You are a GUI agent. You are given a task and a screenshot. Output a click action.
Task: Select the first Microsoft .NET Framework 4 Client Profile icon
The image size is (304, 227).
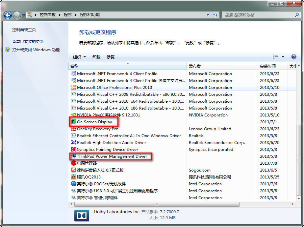74,74
